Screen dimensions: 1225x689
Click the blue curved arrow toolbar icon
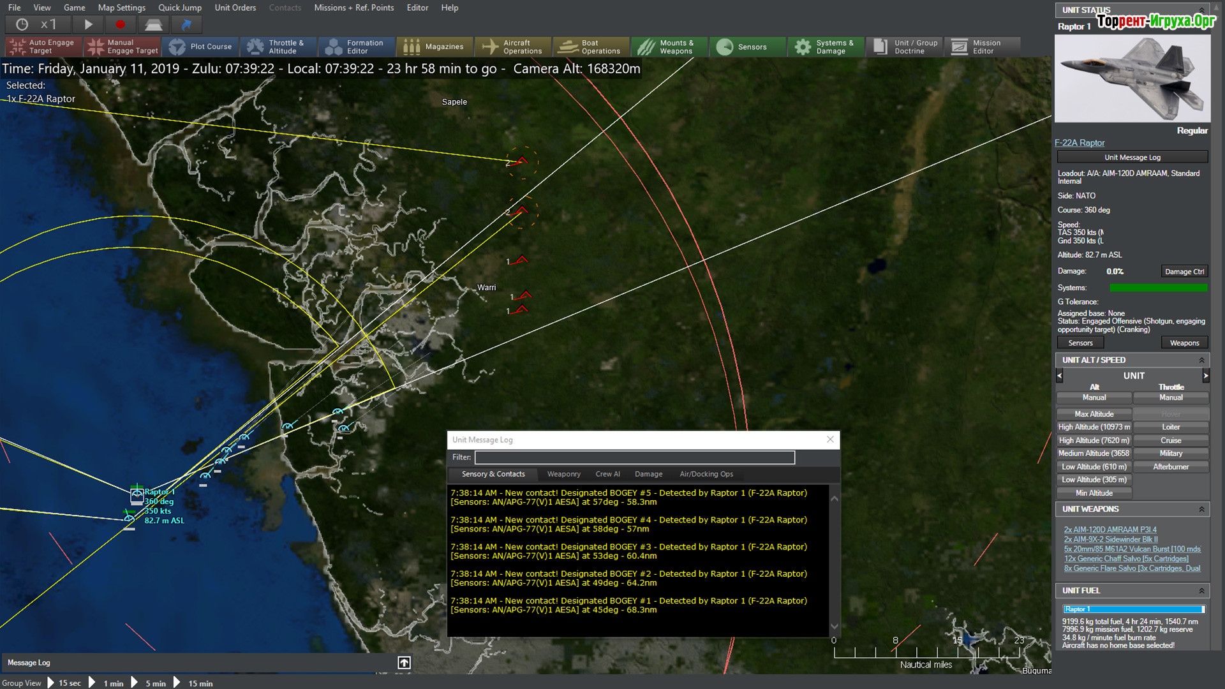pos(186,24)
